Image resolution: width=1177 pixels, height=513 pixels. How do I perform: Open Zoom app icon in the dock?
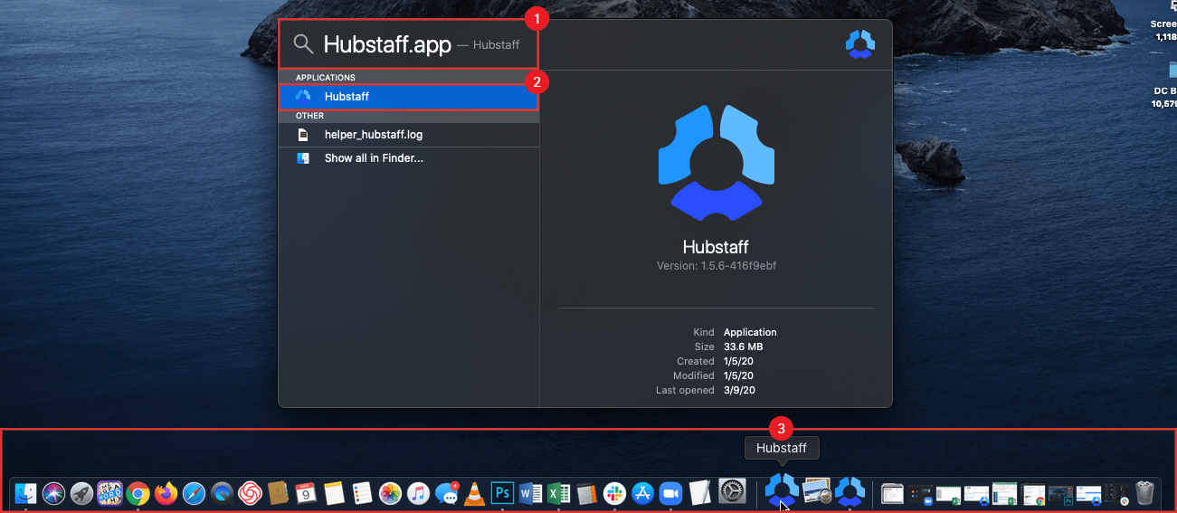[670, 493]
